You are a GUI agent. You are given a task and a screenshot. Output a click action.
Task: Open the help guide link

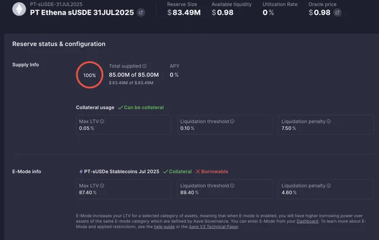tap(164, 227)
